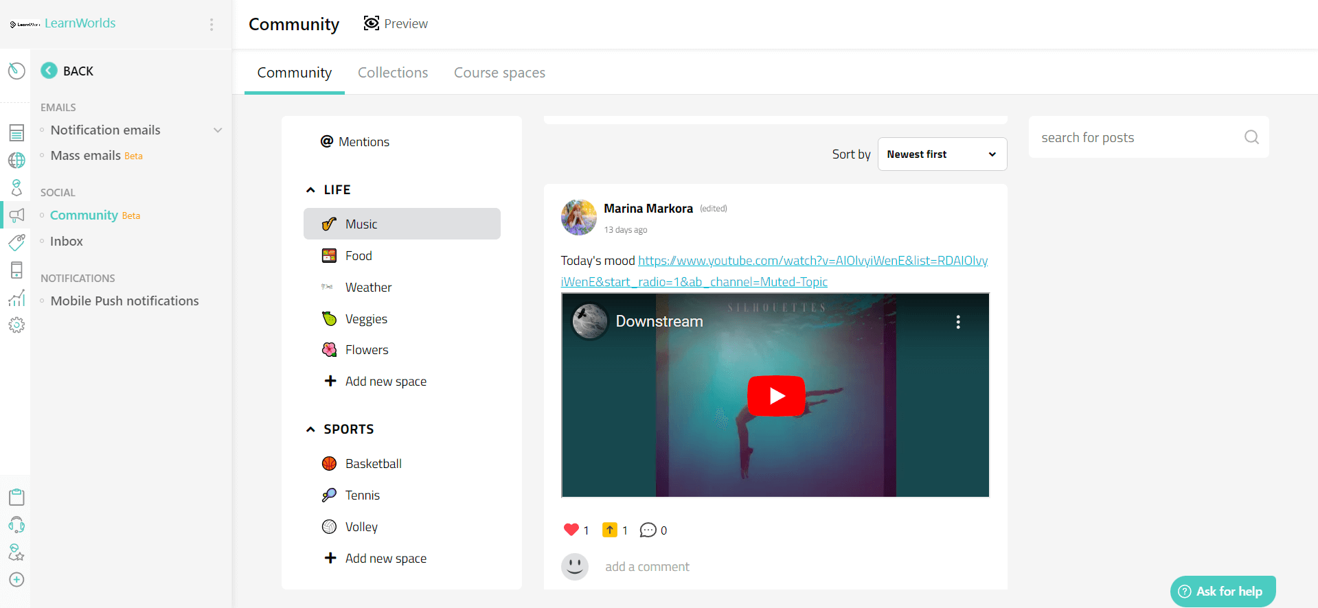Switch to the Collections tab

pos(393,73)
